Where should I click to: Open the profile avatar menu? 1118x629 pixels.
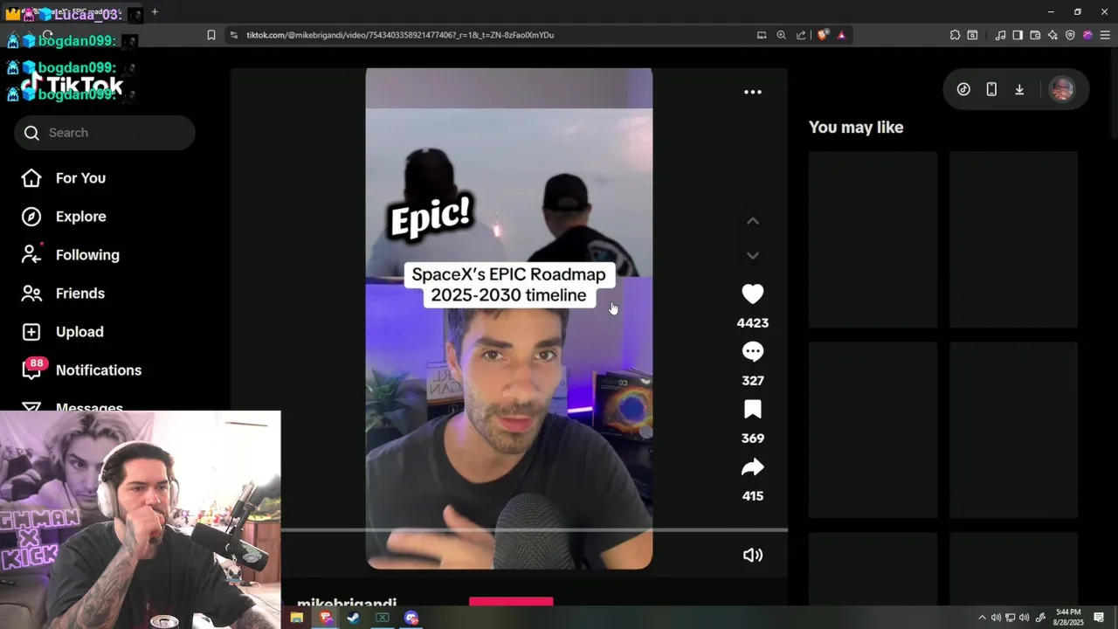1061,89
